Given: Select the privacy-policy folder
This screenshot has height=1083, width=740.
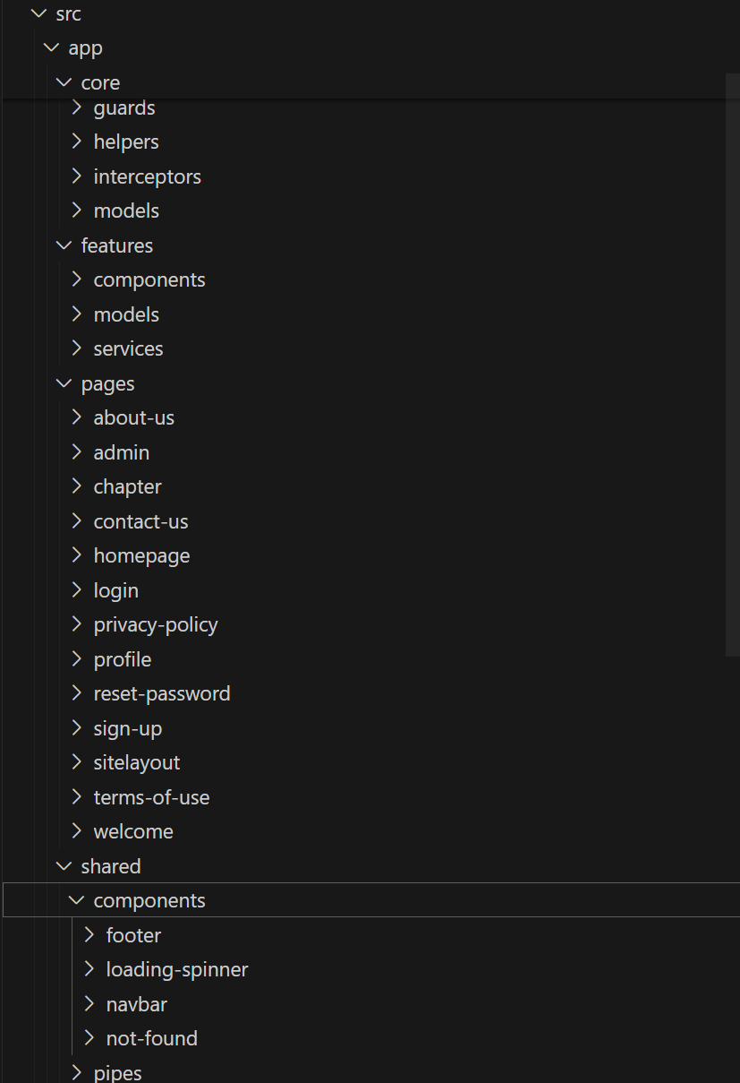Looking at the screenshot, I should 156,624.
